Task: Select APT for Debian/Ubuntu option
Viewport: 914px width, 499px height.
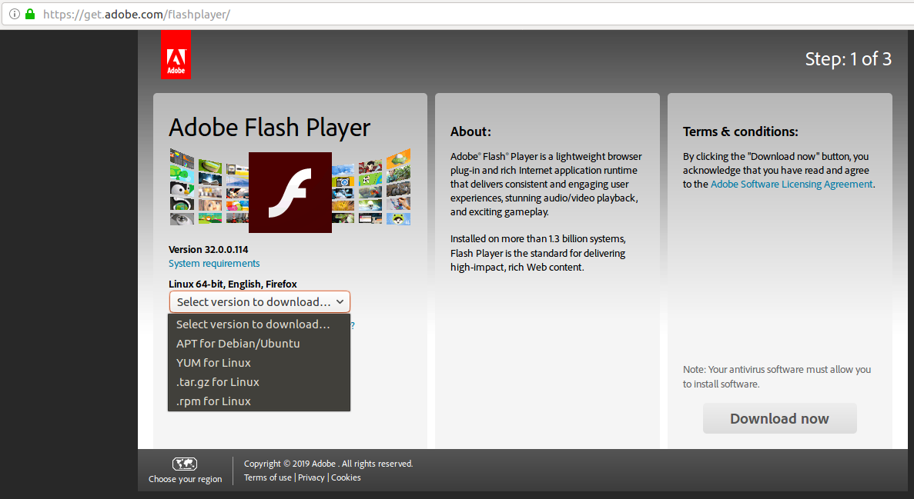Action: 259,344
